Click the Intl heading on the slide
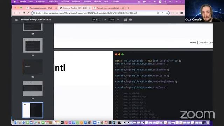 click(59, 68)
